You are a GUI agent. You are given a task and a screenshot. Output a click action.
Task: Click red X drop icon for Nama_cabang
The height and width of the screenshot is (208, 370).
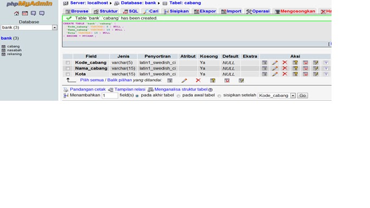tap(285, 68)
